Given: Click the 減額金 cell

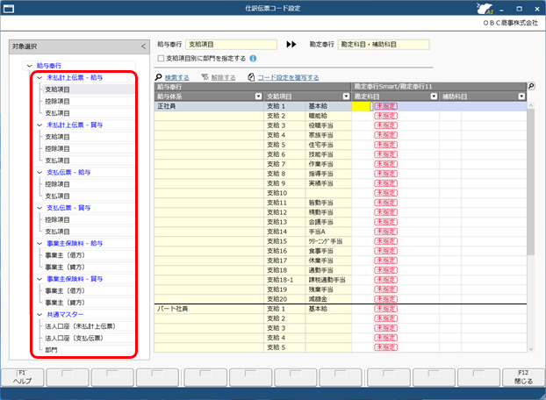Looking at the screenshot, I should [x=328, y=299].
